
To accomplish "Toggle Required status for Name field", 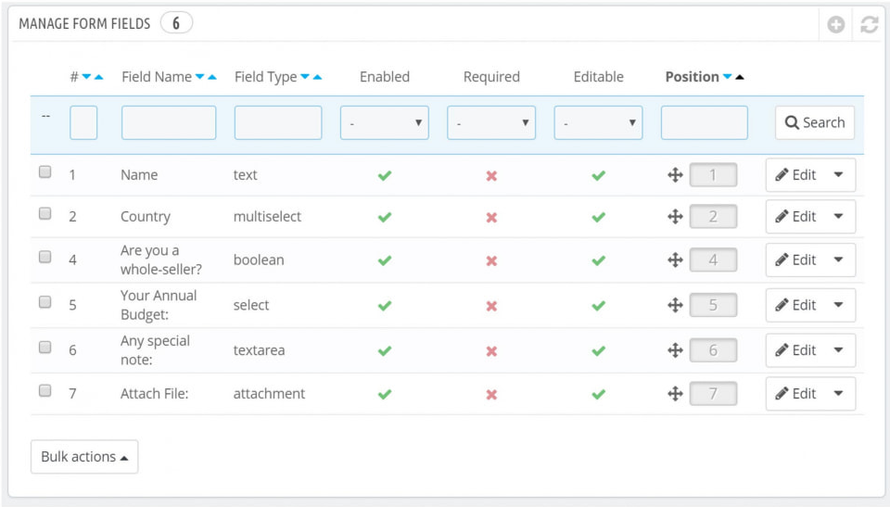I will [491, 176].
